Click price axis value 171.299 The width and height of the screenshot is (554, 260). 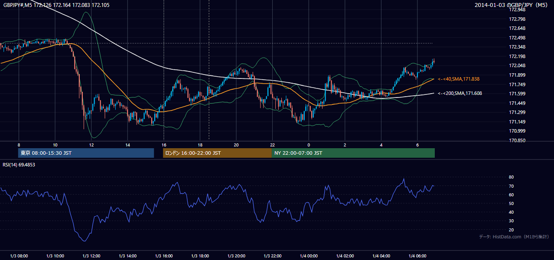pyautogui.click(x=518, y=112)
